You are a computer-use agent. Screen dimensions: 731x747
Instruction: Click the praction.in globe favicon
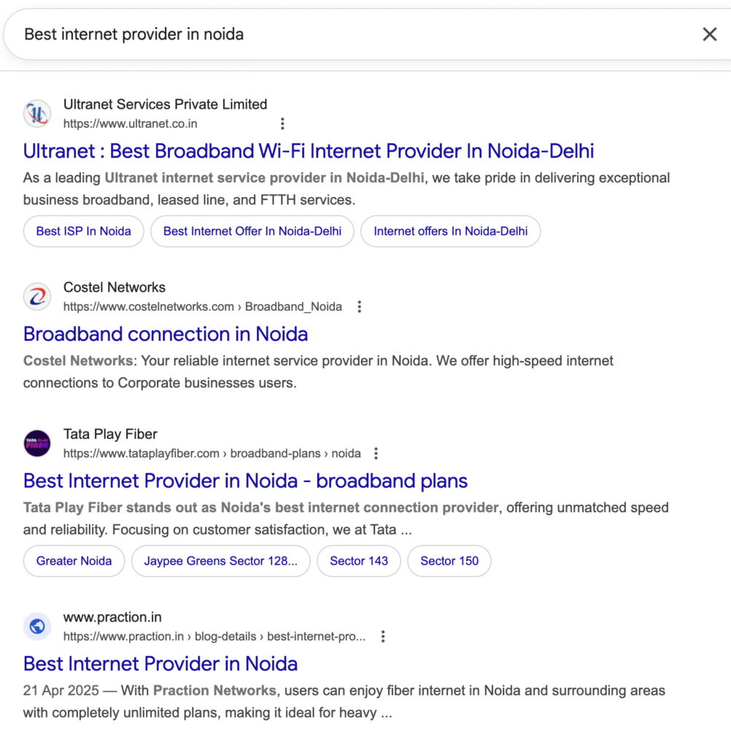37,627
